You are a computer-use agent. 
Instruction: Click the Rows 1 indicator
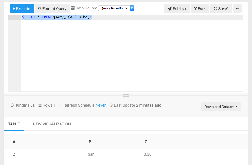pyautogui.click(x=47, y=105)
